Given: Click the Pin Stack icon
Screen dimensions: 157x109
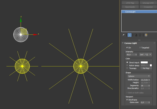Looking at the screenshot, I should tap(123, 35).
